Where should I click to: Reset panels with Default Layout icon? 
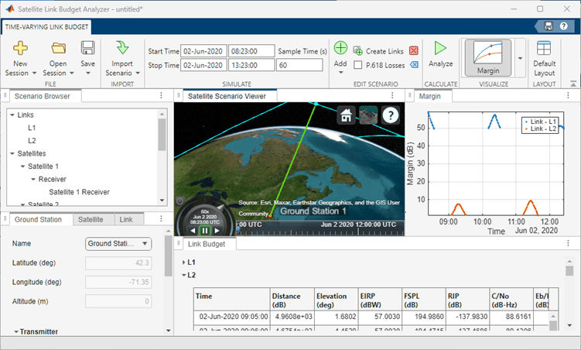click(544, 48)
